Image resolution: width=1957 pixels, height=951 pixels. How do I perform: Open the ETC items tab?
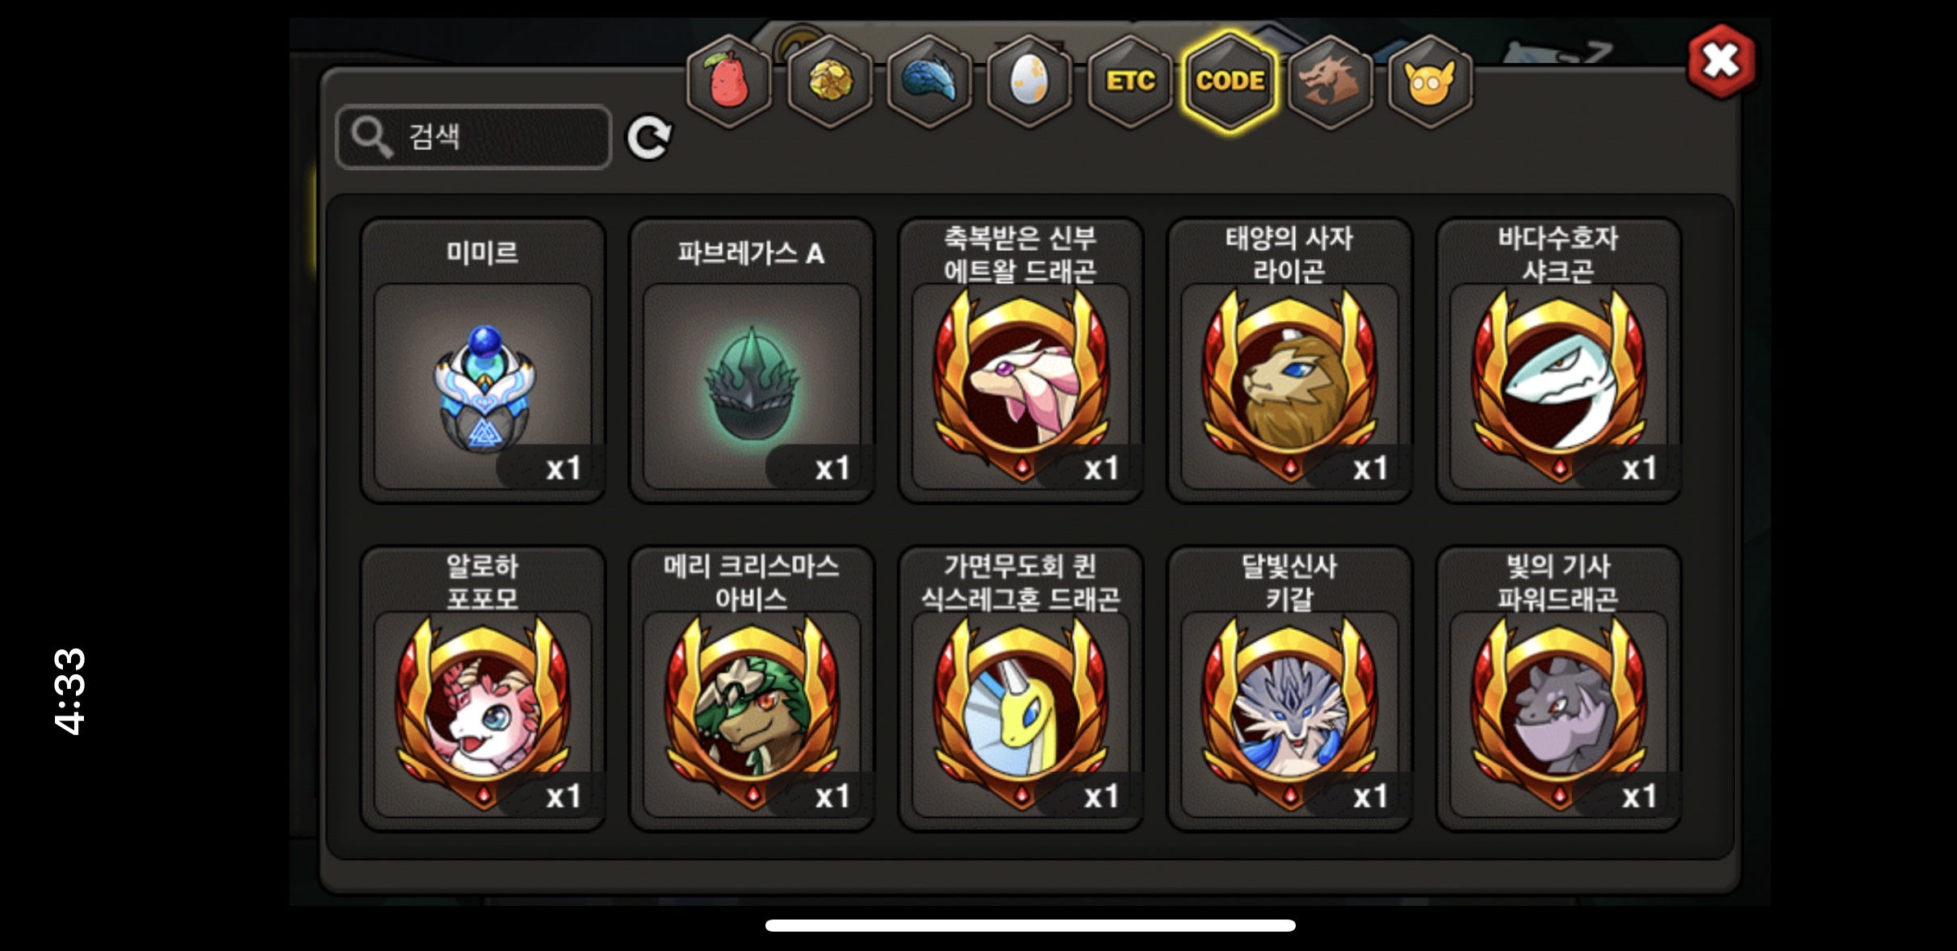point(1129,81)
